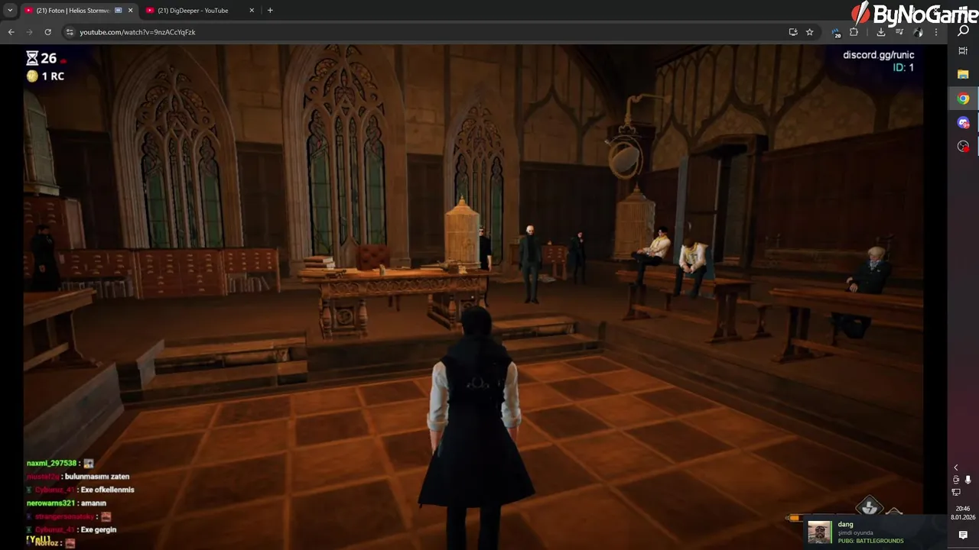Viewport: 979px width, 550px height.
Task: Click the dang Steam notification avatar
Action: [820, 532]
